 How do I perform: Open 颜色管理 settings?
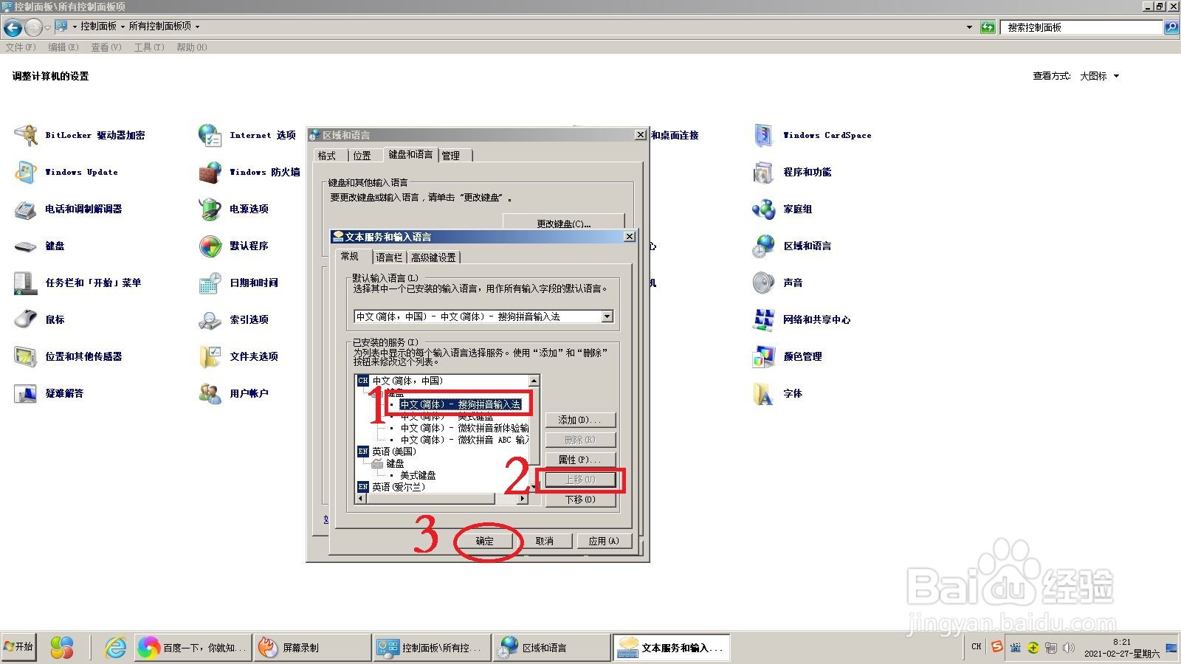click(802, 356)
